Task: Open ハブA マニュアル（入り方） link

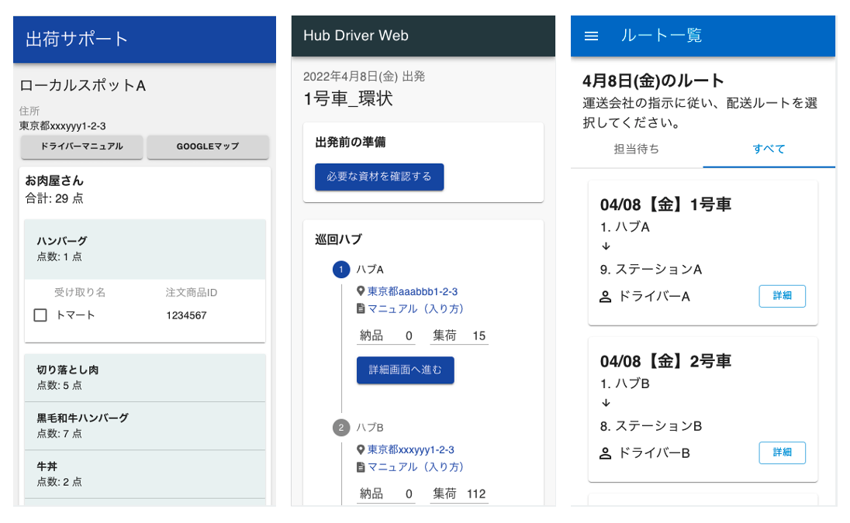Action: pyautogui.click(x=416, y=308)
